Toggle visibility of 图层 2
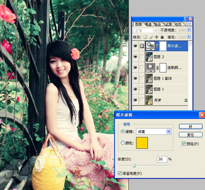 click(x=135, y=57)
